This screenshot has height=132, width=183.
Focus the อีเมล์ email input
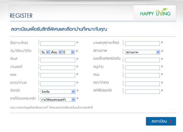[x=58, y=60]
